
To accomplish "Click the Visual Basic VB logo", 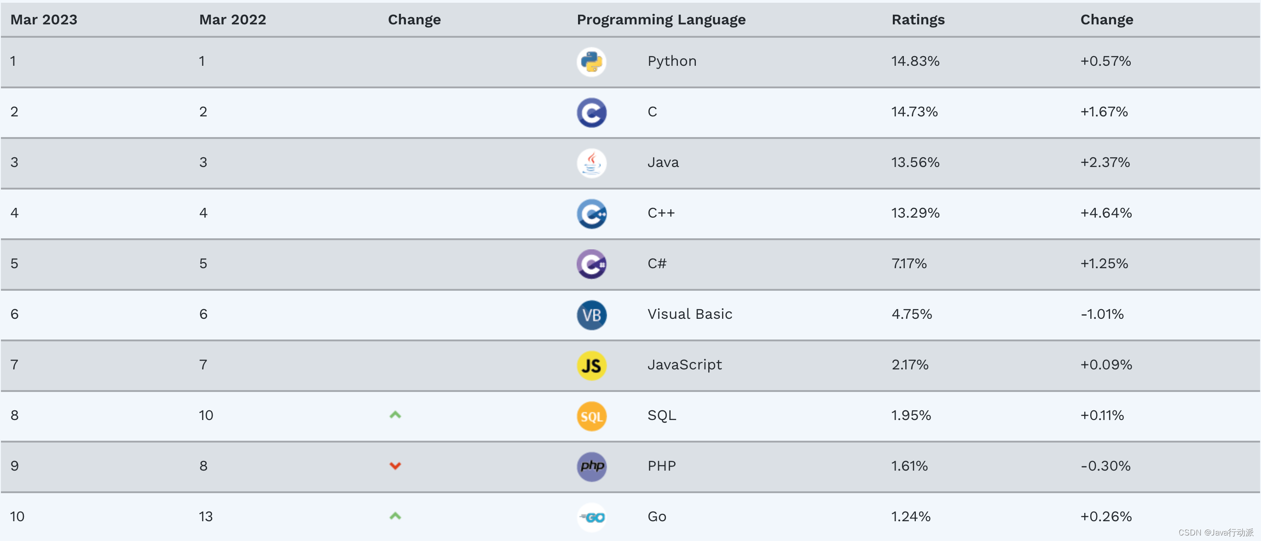I will point(591,315).
